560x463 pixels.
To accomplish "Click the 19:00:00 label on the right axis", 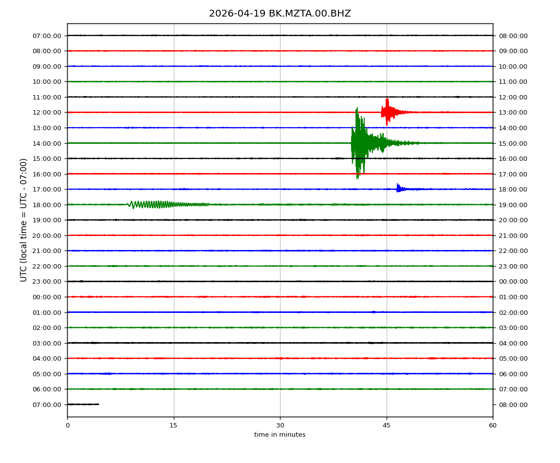I will pyautogui.click(x=513, y=205).
